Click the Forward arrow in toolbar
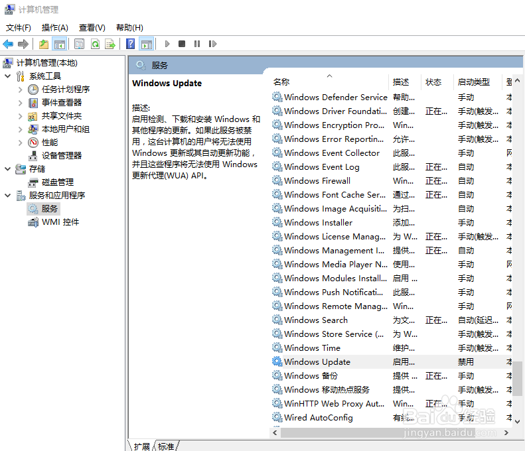This screenshot has width=525, height=451. (x=23, y=44)
